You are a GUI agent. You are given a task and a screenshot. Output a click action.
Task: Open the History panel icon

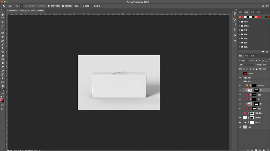(235, 14)
